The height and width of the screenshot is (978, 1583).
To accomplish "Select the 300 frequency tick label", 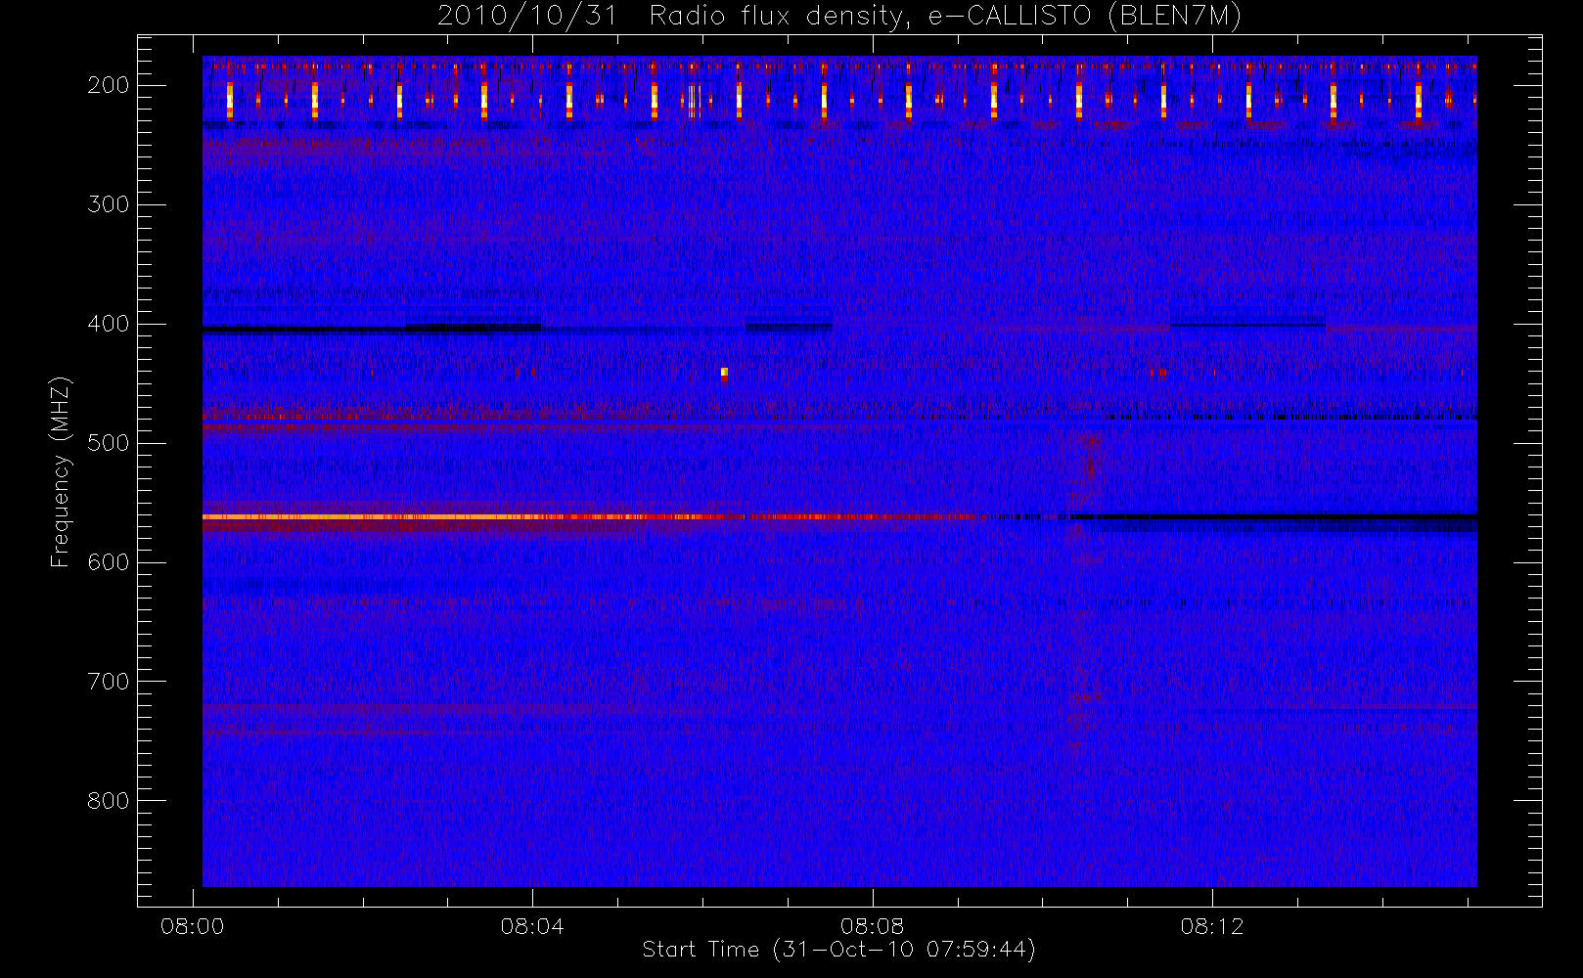I will (x=109, y=204).
